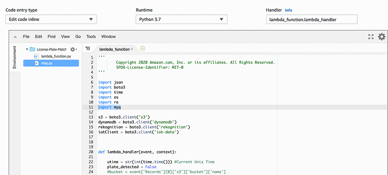Collapse the menu bar with the up arrow

[16, 36]
